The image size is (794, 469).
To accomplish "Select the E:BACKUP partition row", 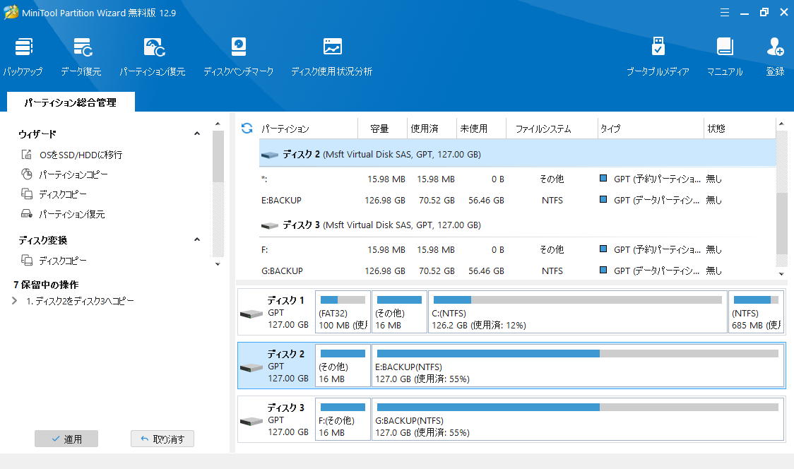I will [x=517, y=200].
